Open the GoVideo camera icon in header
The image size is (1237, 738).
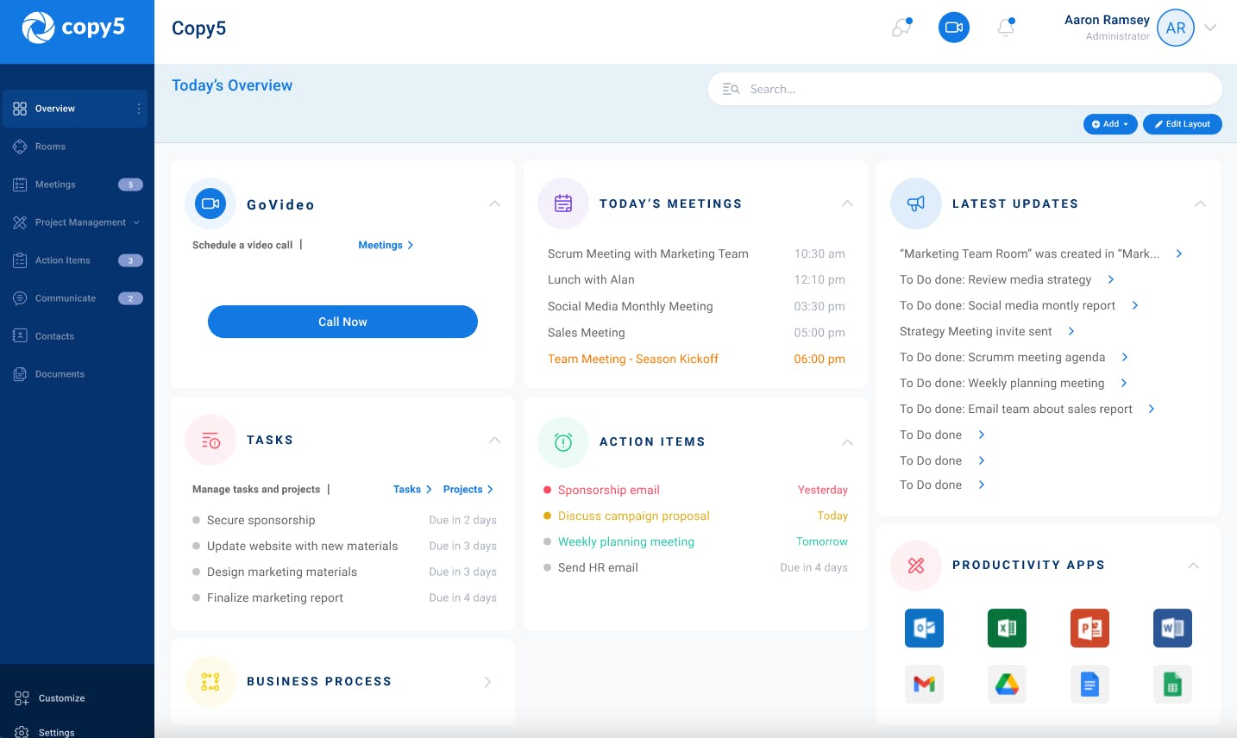(x=954, y=28)
